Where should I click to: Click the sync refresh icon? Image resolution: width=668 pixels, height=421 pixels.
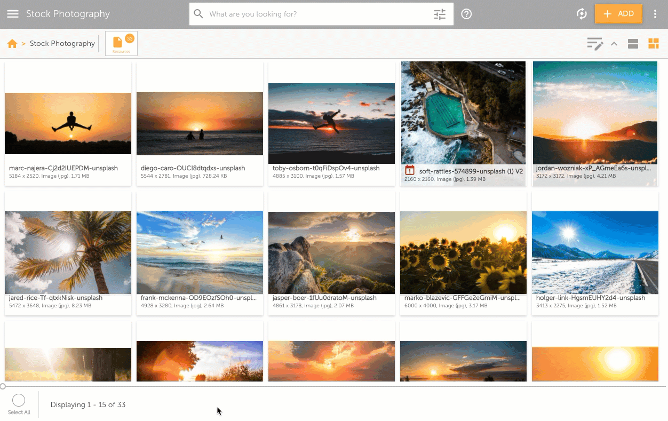582,14
